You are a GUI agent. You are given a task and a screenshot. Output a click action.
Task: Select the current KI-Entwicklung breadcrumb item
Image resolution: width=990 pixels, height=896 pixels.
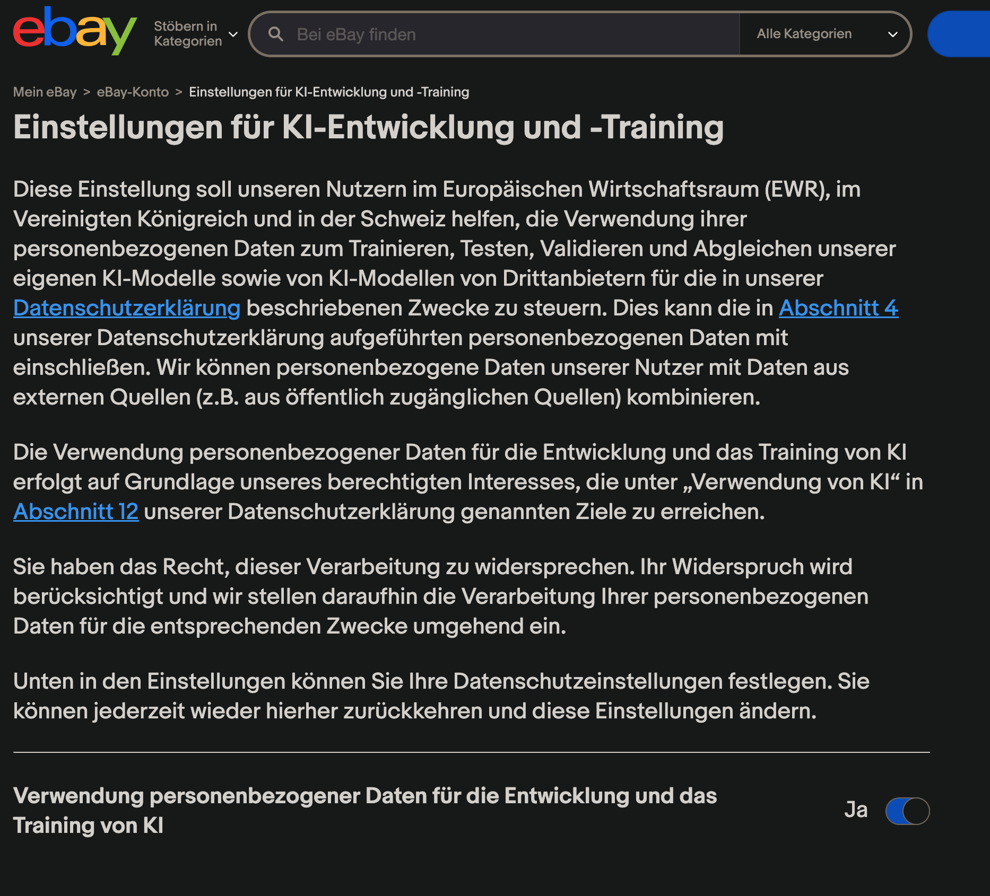pos(329,92)
